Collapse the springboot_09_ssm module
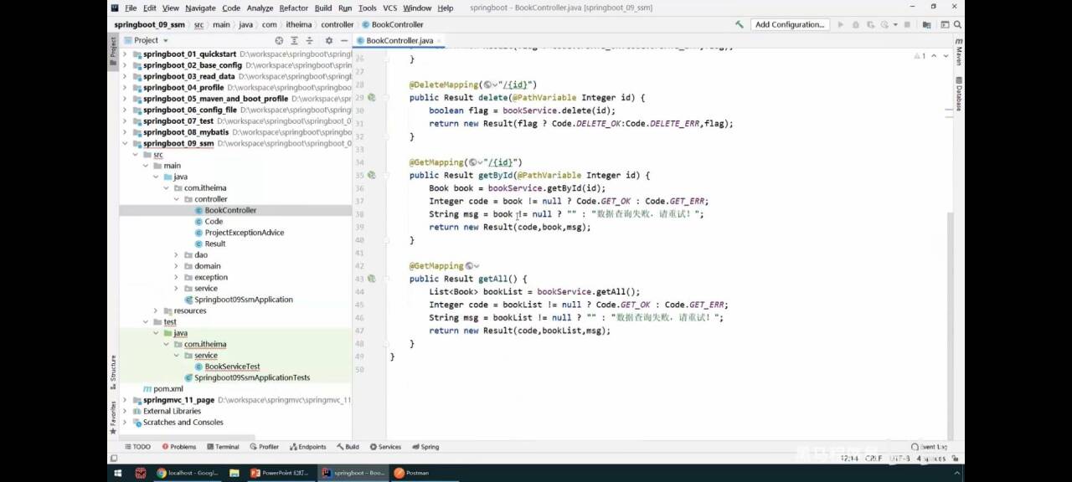Viewport: 1072px width, 482px height. coord(126,144)
